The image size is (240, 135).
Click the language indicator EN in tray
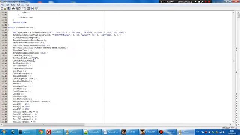pos(198,132)
